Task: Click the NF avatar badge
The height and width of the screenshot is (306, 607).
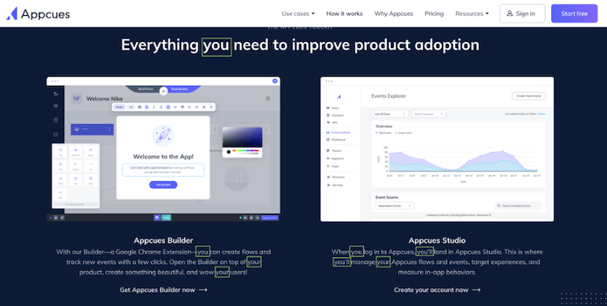Action: coord(76,99)
